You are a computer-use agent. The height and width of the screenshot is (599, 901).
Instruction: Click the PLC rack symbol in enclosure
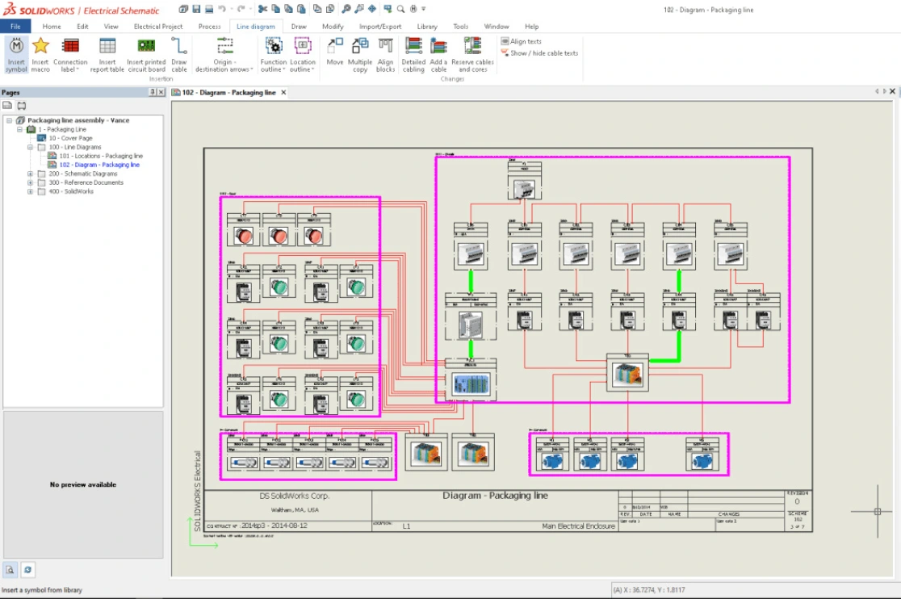click(471, 383)
